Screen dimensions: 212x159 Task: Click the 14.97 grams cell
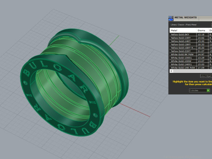[x=202, y=54]
